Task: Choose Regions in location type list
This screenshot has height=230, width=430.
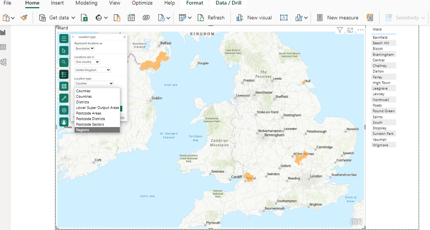Action: coord(97,130)
